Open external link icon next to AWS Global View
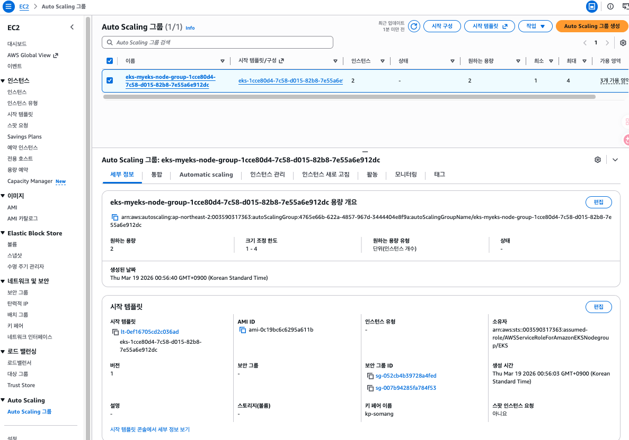The height and width of the screenshot is (440, 629). [x=56, y=55]
